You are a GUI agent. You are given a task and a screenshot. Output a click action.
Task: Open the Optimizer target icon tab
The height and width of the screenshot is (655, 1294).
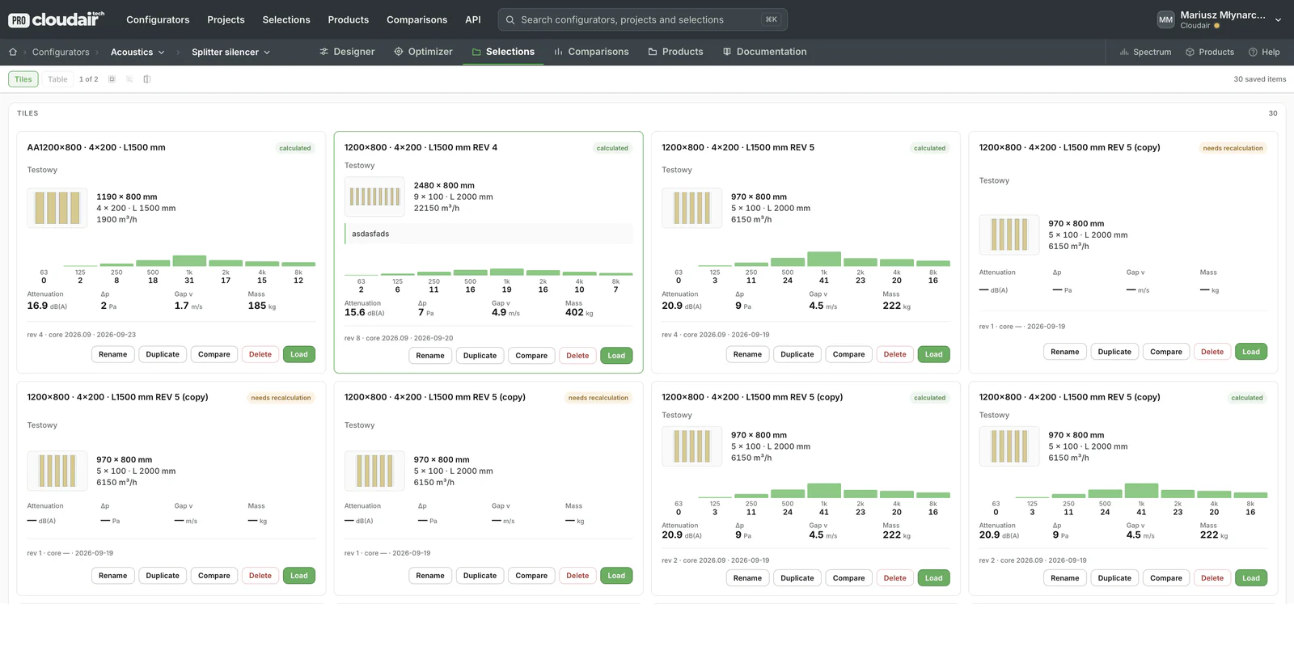[x=399, y=52]
